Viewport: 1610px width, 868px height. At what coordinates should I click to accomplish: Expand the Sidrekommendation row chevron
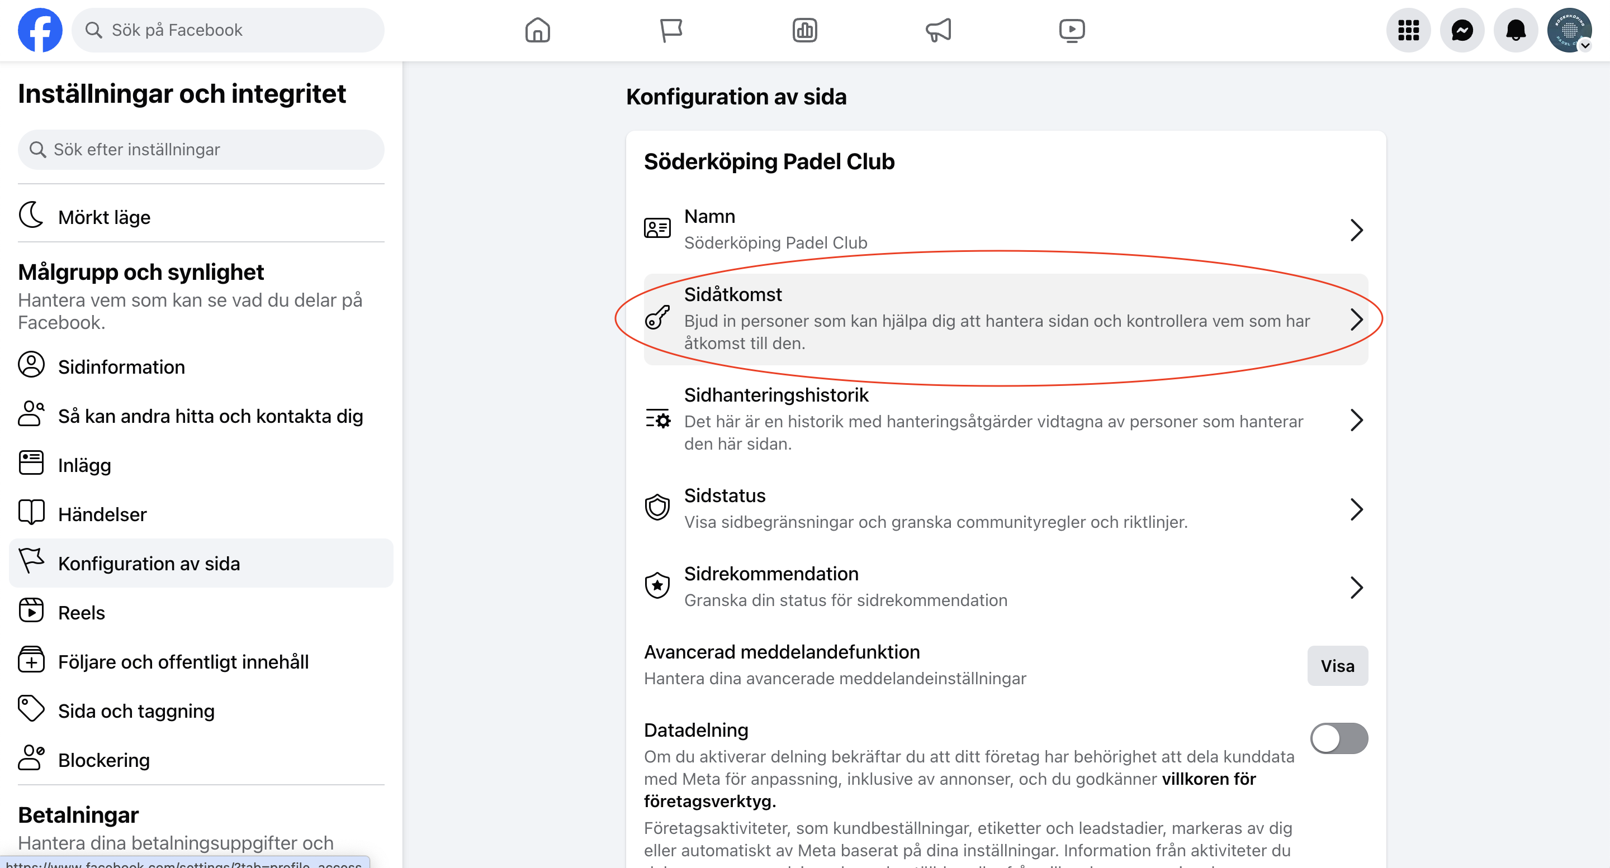[x=1356, y=588]
